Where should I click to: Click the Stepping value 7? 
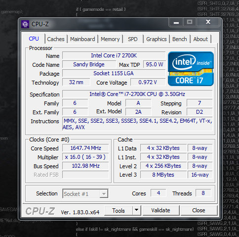pyautogui.click(x=199, y=103)
